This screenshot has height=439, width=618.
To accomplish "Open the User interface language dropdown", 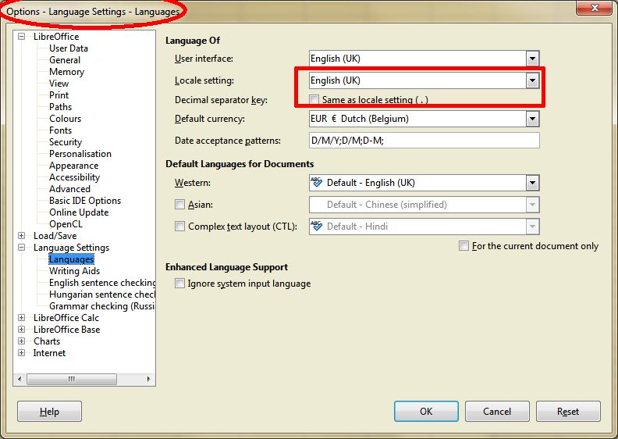I will click(532, 59).
